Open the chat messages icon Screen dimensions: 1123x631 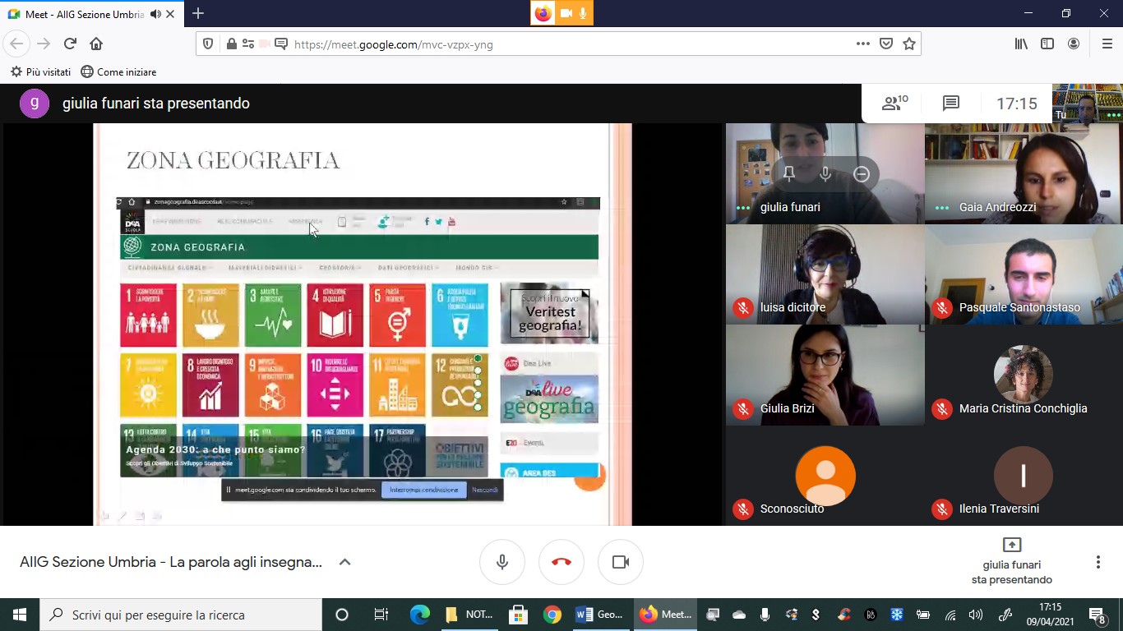coord(951,104)
